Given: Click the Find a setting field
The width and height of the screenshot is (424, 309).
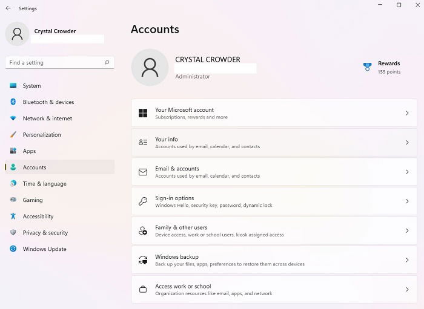Looking at the screenshot, I should (59, 63).
